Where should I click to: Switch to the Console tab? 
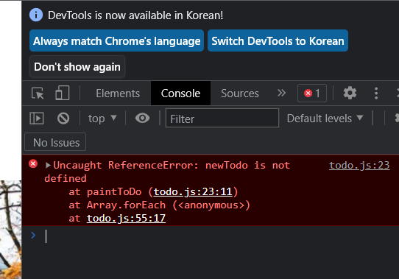(x=180, y=93)
